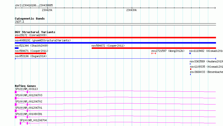
Task: Click the nsv4088192 gnomAD blue variant bar
Action: pos(115,43)
